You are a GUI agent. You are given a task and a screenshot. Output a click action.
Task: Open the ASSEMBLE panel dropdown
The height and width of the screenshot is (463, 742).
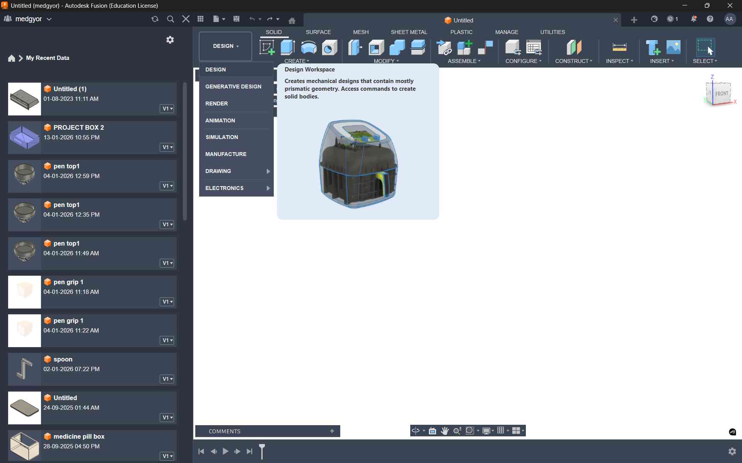464,61
